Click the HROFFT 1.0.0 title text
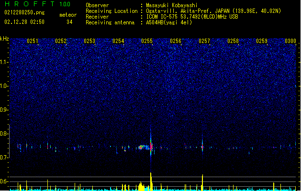Viewport: 301px width, 191px height. [38, 4]
